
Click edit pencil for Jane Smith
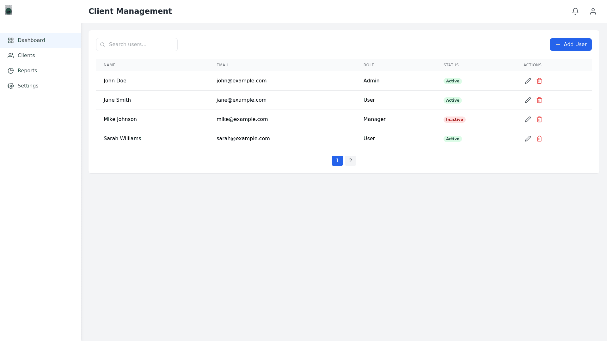click(x=528, y=100)
